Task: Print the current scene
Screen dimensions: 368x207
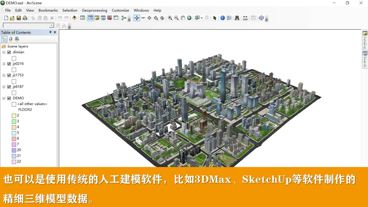Action: [25, 18]
